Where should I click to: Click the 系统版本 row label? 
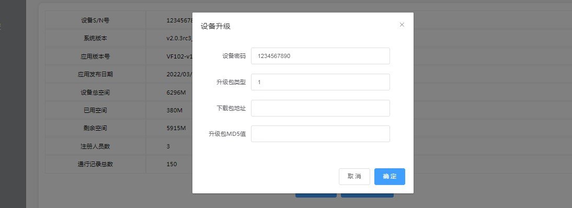pyautogui.click(x=95, y=38)
